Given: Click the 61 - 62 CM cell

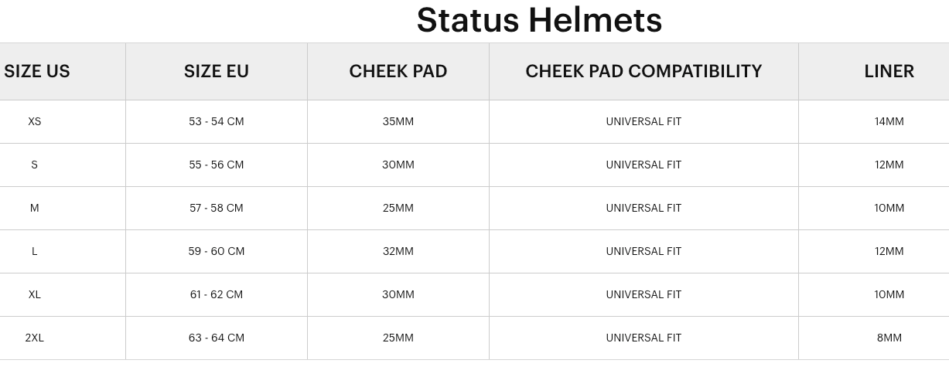Looking at the screenshot, I should pos(217,294).
